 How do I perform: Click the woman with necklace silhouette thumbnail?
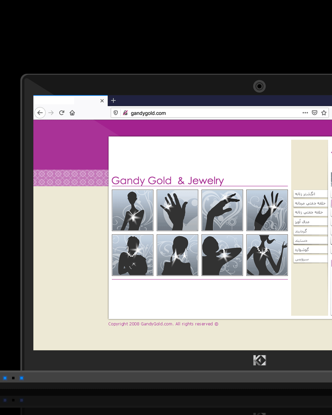coord(132,210)
